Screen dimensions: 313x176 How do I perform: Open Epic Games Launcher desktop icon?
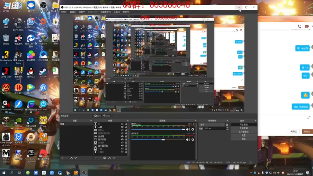pyautogui.click(x=31, y=156)
